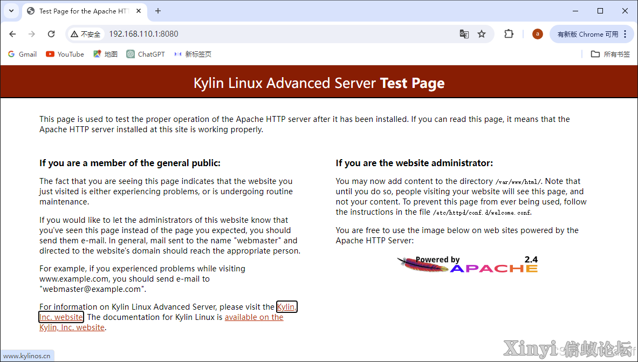Image resolution: width=638 pixels, height=362 pixels.
Task: Click the Kylin Linux Advanced Server Test Page heading
Action: pyautogui.click(x=319, y=83)
